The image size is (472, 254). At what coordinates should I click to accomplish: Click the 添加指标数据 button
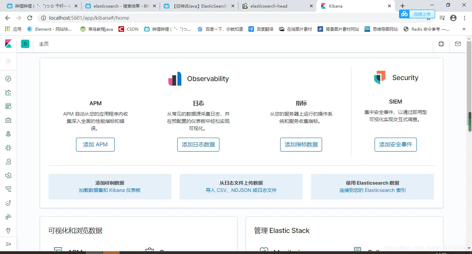click(x=301, y=145)
